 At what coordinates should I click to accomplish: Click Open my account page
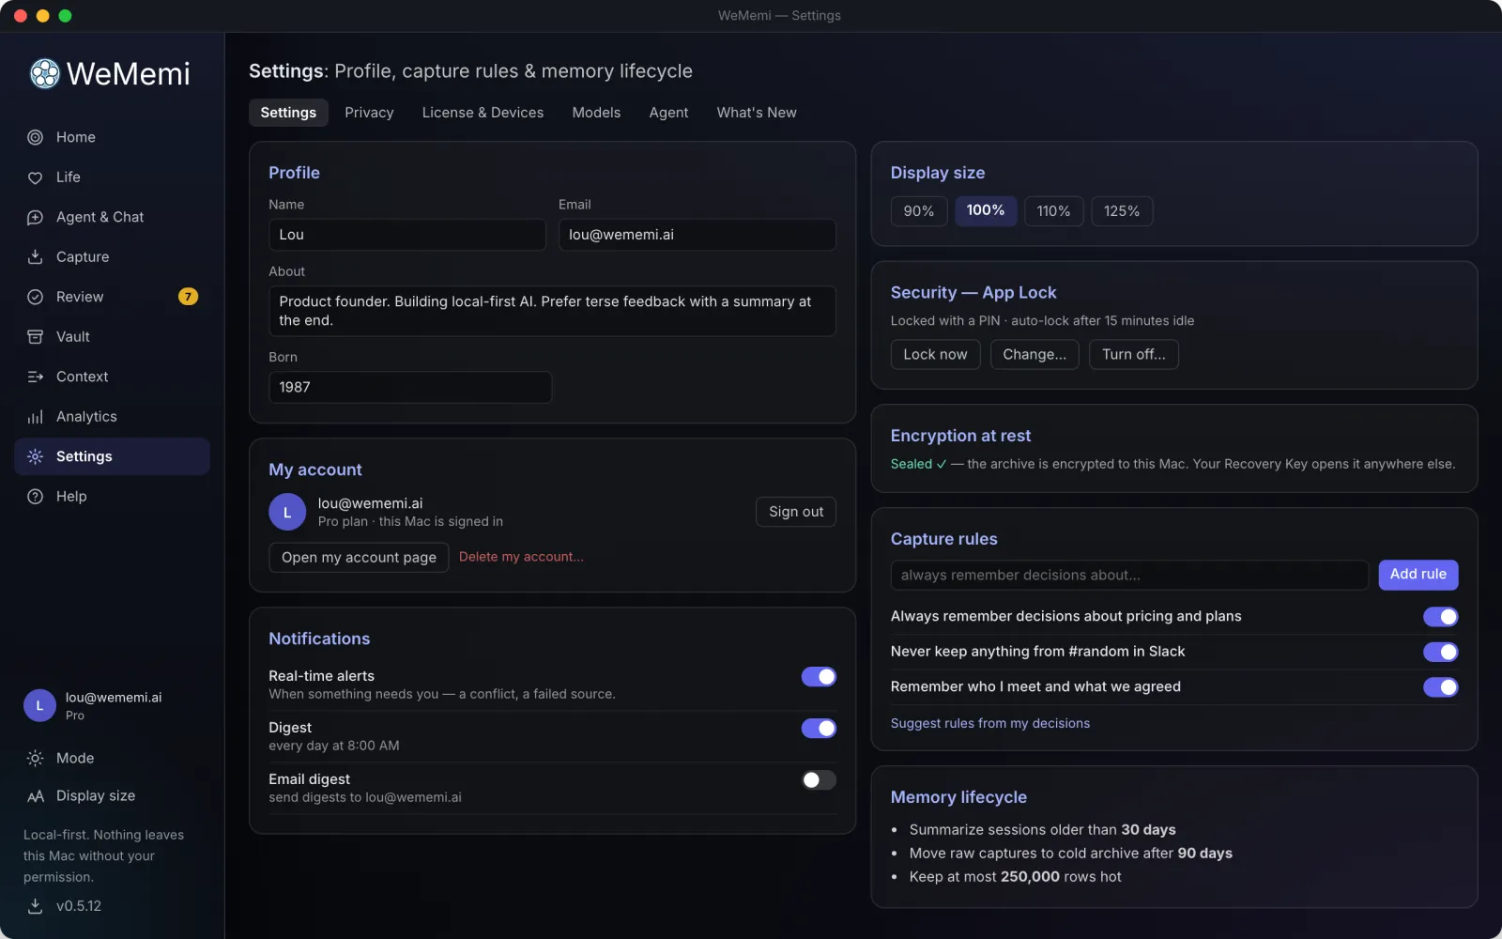pyautogui.click(x=359, y=557)
